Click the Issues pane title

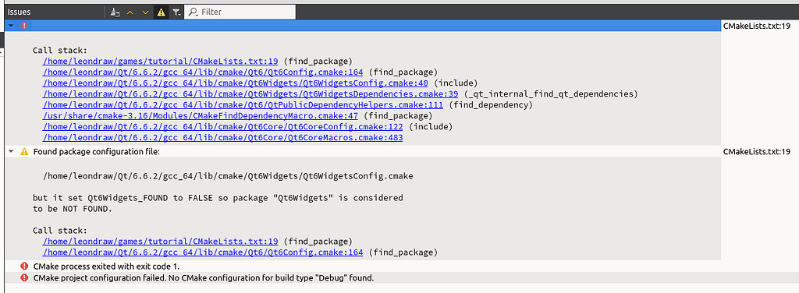click(19, 12)
